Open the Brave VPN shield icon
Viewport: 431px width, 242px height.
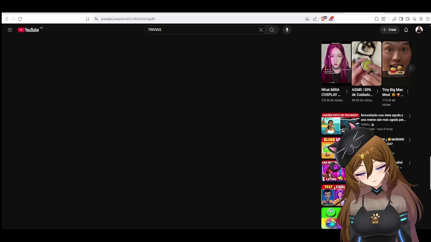click(421, 19)
